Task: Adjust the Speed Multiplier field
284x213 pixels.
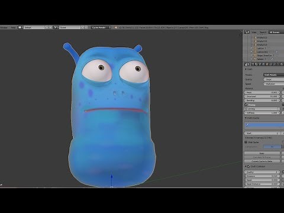Action: (274, 84)
